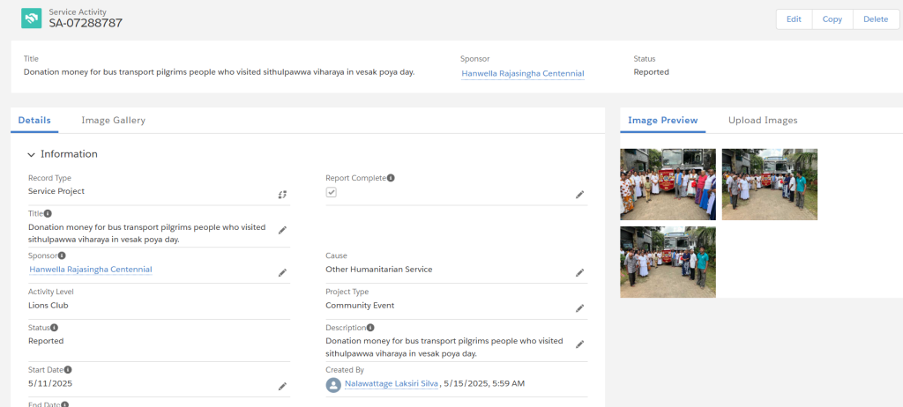Collapse the Information section chevron

point(31,155)
